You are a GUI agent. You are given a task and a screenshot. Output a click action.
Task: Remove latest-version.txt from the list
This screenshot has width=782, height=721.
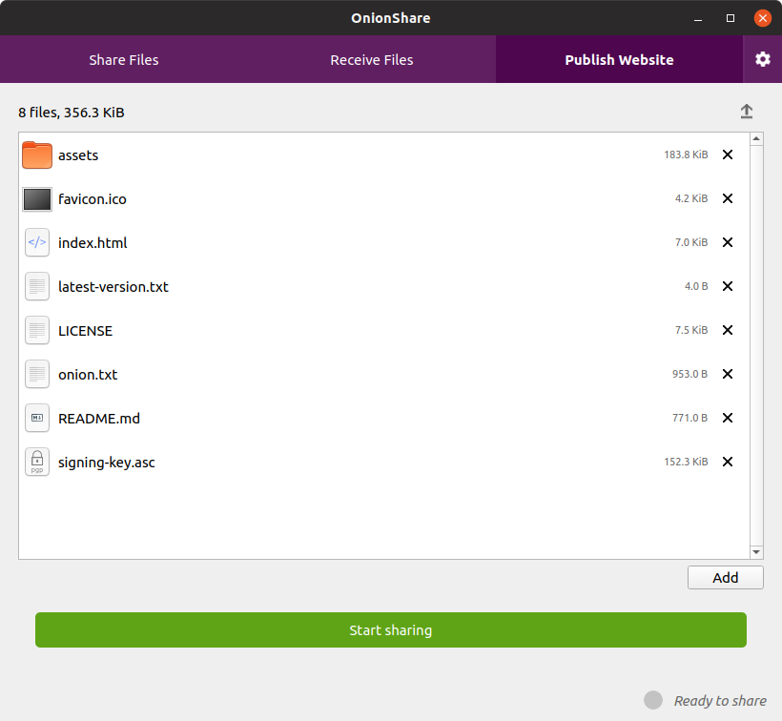point(728,286)
